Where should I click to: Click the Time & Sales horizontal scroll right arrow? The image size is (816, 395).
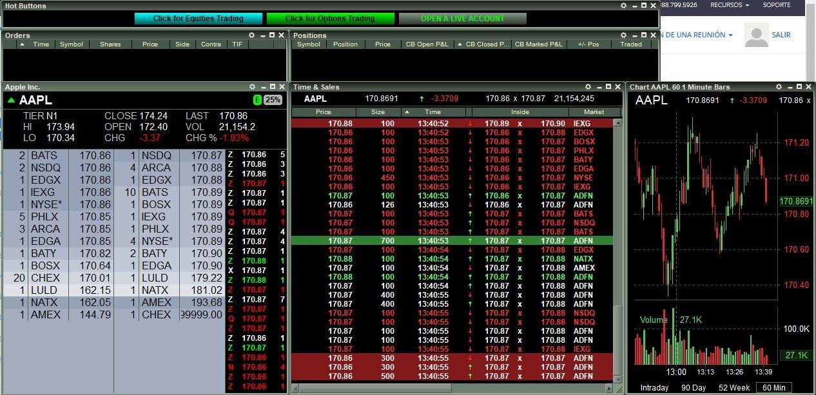pos(609,388)
